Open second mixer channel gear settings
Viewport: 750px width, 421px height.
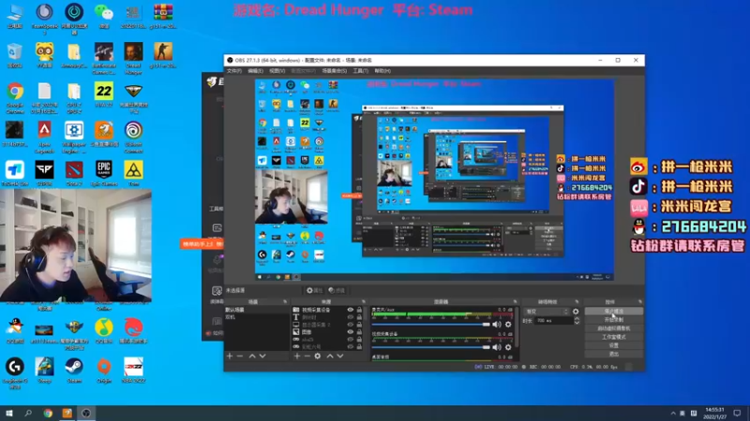pos(508,347)
